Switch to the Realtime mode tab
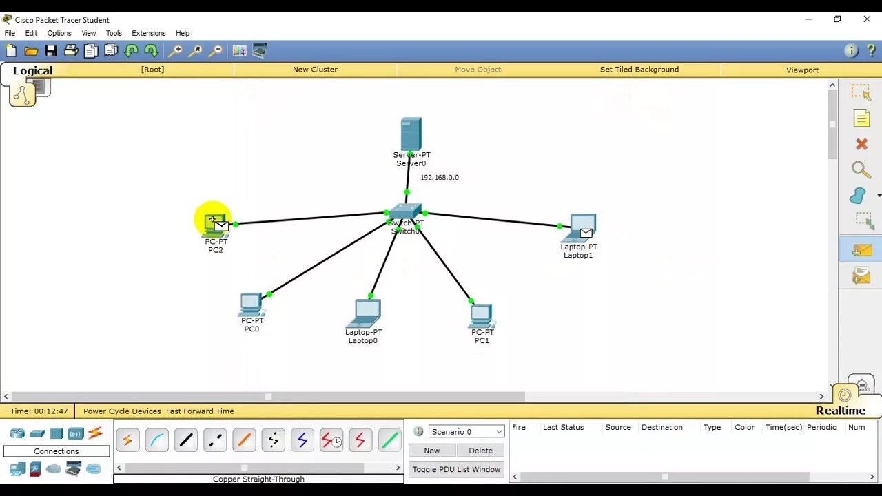 [841, 411]
